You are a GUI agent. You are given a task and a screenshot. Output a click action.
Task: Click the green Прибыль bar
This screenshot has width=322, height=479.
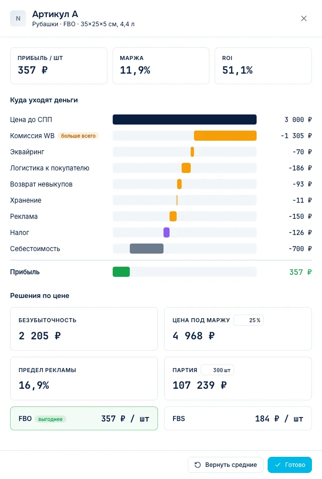[121, 272]
